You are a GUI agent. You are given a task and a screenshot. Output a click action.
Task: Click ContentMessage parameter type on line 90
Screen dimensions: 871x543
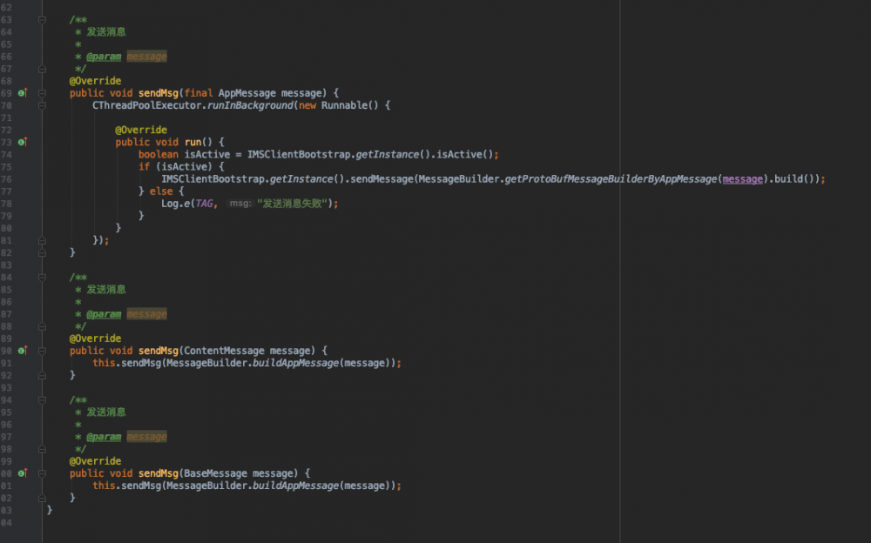[224, 351]
